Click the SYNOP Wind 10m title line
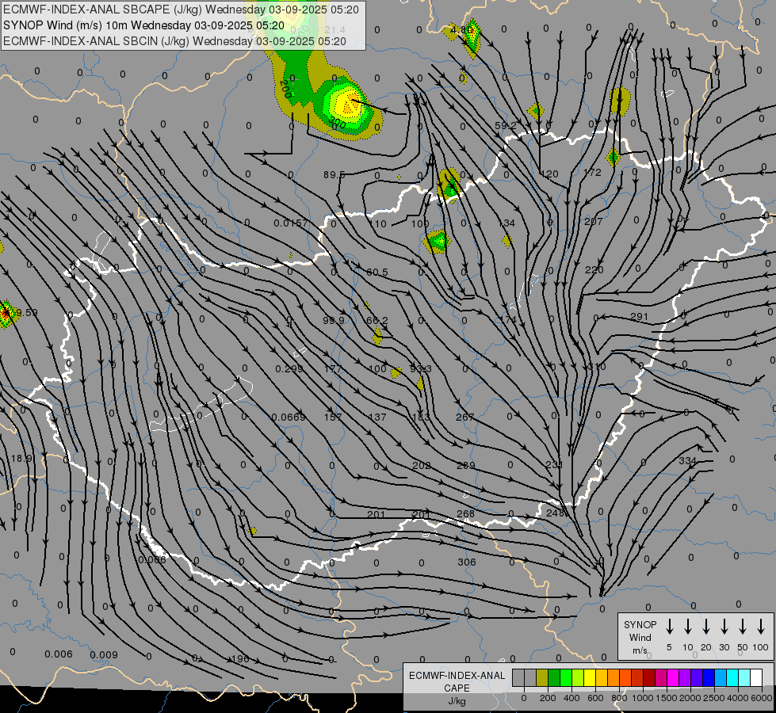Image resolution: width=776 pixels, height=713 pixels. tap(143, 25)
